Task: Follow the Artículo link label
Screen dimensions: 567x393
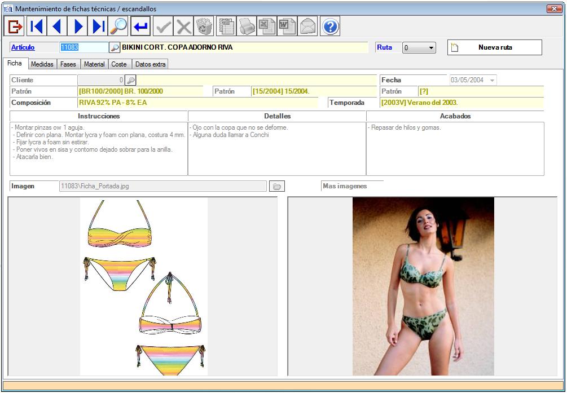Action: [23, 47]
